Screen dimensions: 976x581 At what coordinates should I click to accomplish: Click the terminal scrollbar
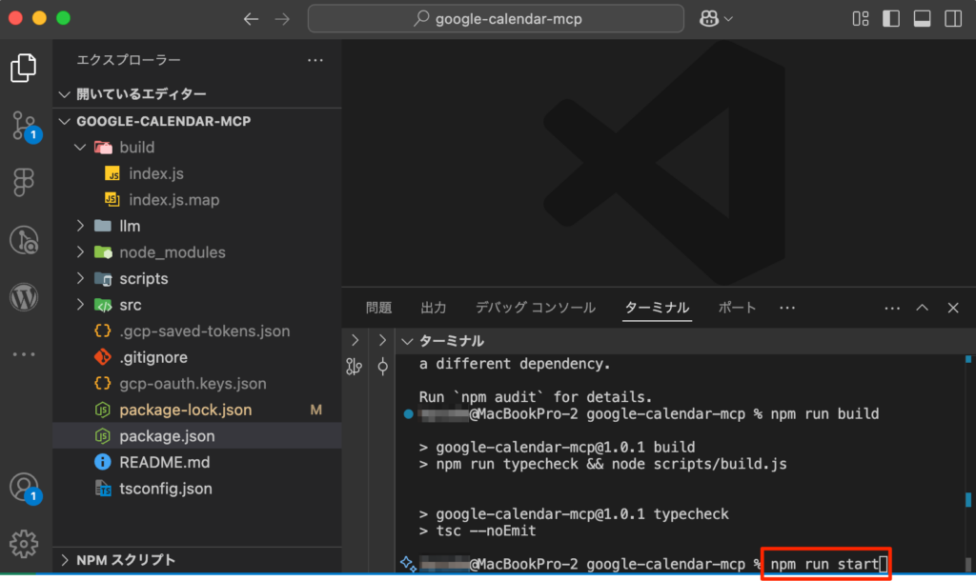click(968, 457)
